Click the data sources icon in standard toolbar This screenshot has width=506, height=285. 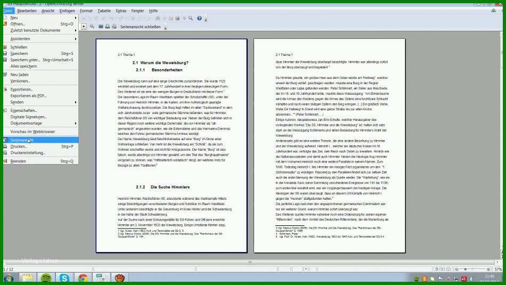point(177,19)
